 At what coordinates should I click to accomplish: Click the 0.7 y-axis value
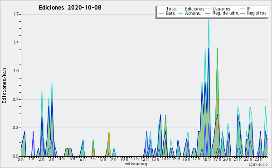[x=15, y=99]
